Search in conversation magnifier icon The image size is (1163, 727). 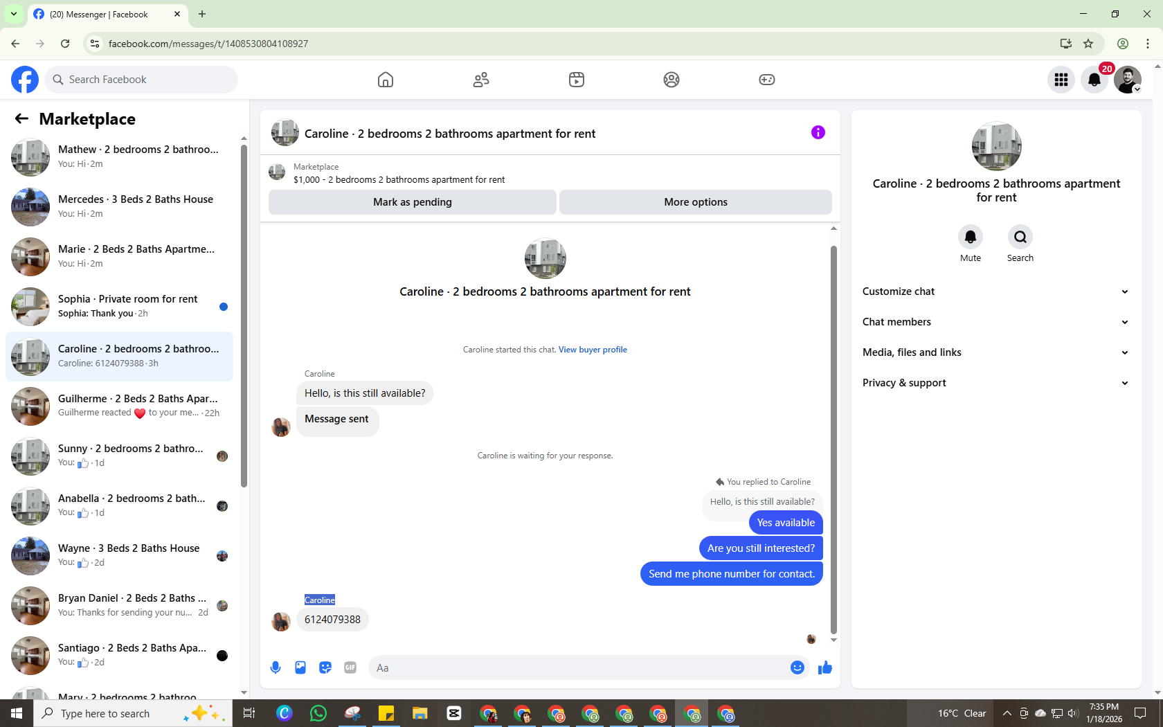tap(1020, 237)
